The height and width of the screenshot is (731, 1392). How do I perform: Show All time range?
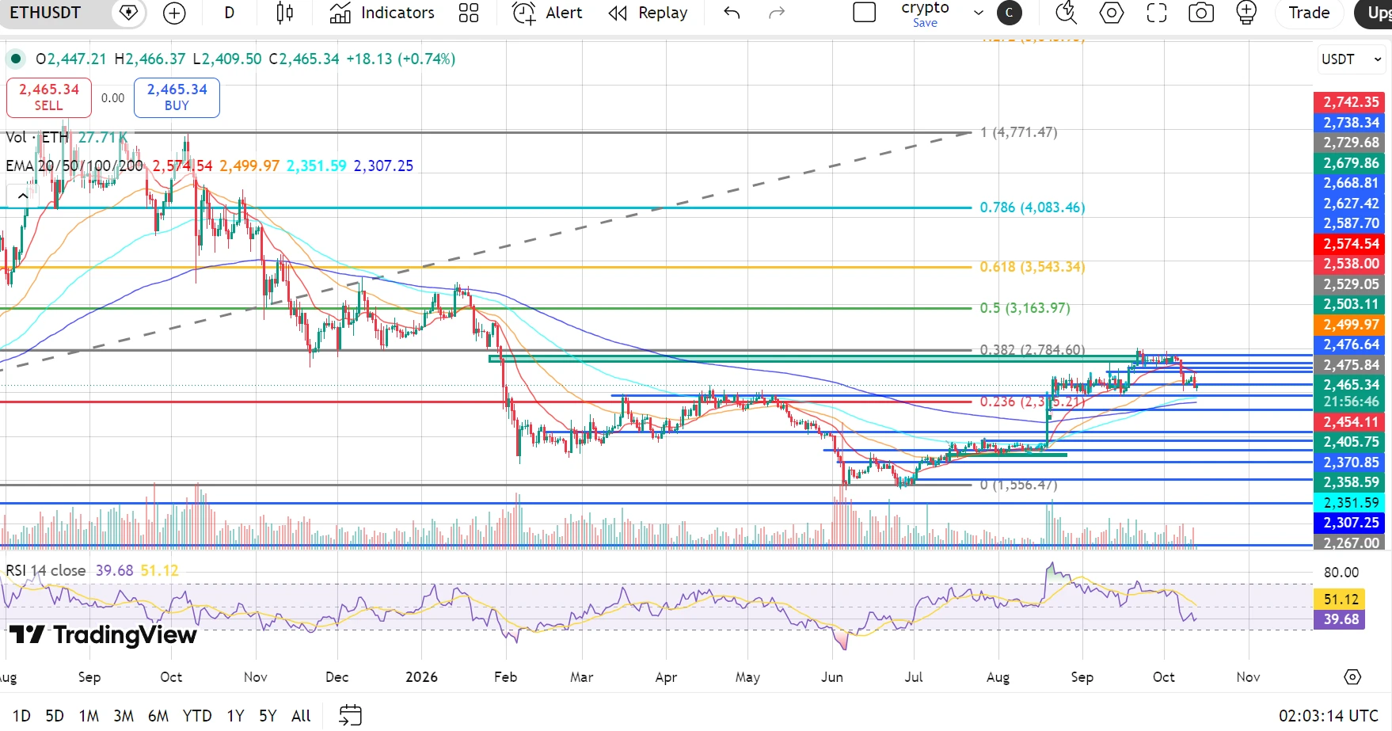pyautogui.click(x=301, y=716)
